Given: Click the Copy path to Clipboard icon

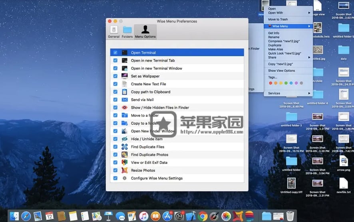Looking at the screenshot, I should click(x=124, y=92).
